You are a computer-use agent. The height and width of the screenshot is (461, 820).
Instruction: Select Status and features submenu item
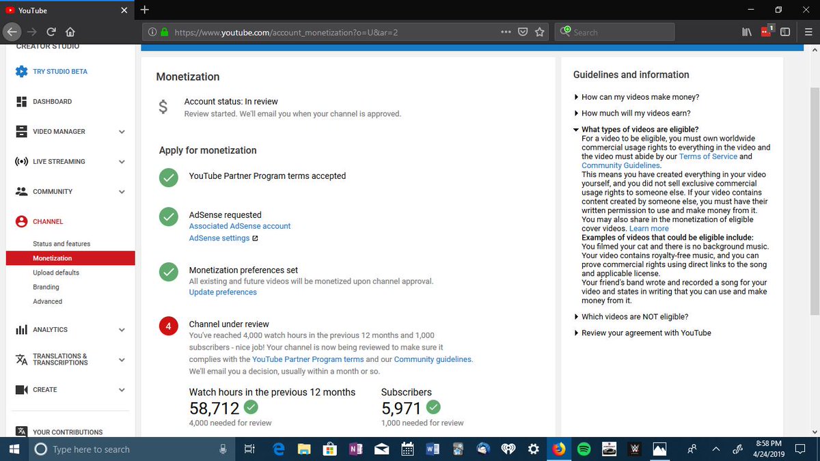click(61, 244)
